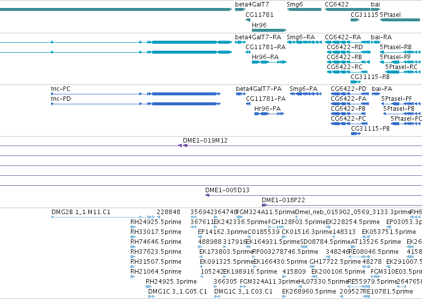422x299 pixels.
Task: Click the Smg6 gene bar
Action: click(304, 9)
